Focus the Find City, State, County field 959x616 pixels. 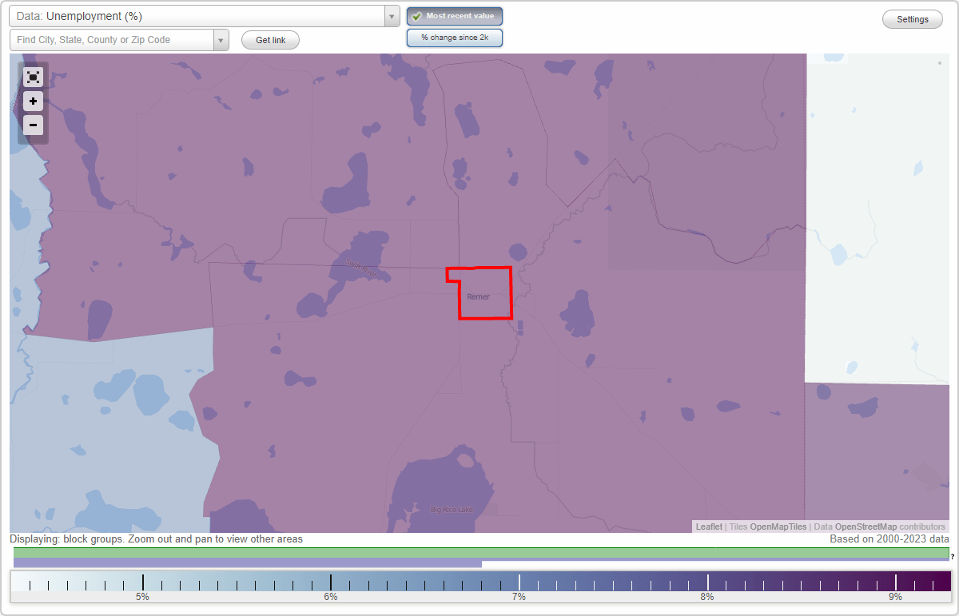(112, 40)
